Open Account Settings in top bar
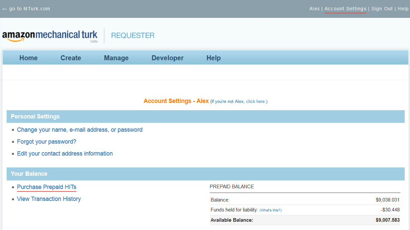410x230 pixels. [x=345, y=9]
